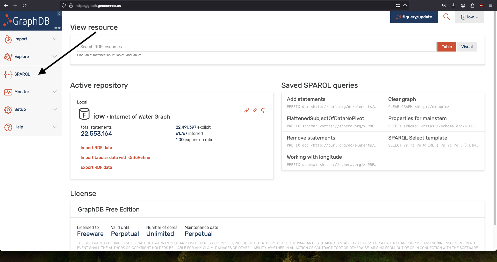Image resolution: width=497 pixels, height=262 pixels.
Task: Open Export RDF data link
Action: [x=96, y=167]
